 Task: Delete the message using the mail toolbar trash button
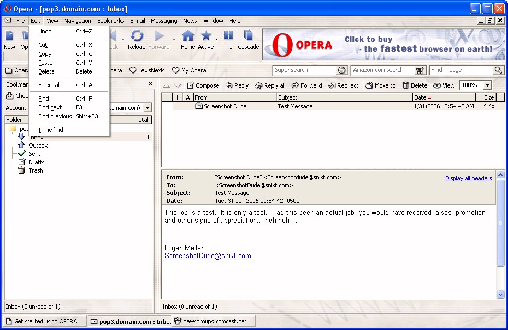[x=415, y=85]
